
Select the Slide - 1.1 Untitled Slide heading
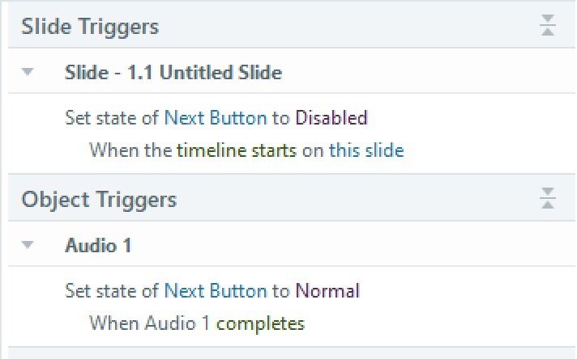173,72
